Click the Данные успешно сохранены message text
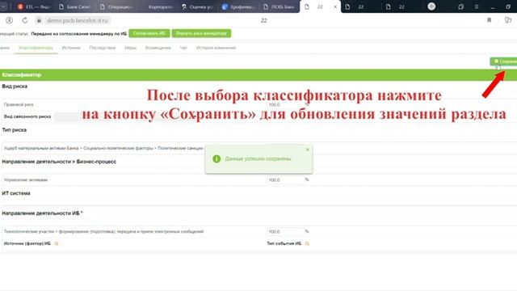 [x=258, y=158]
